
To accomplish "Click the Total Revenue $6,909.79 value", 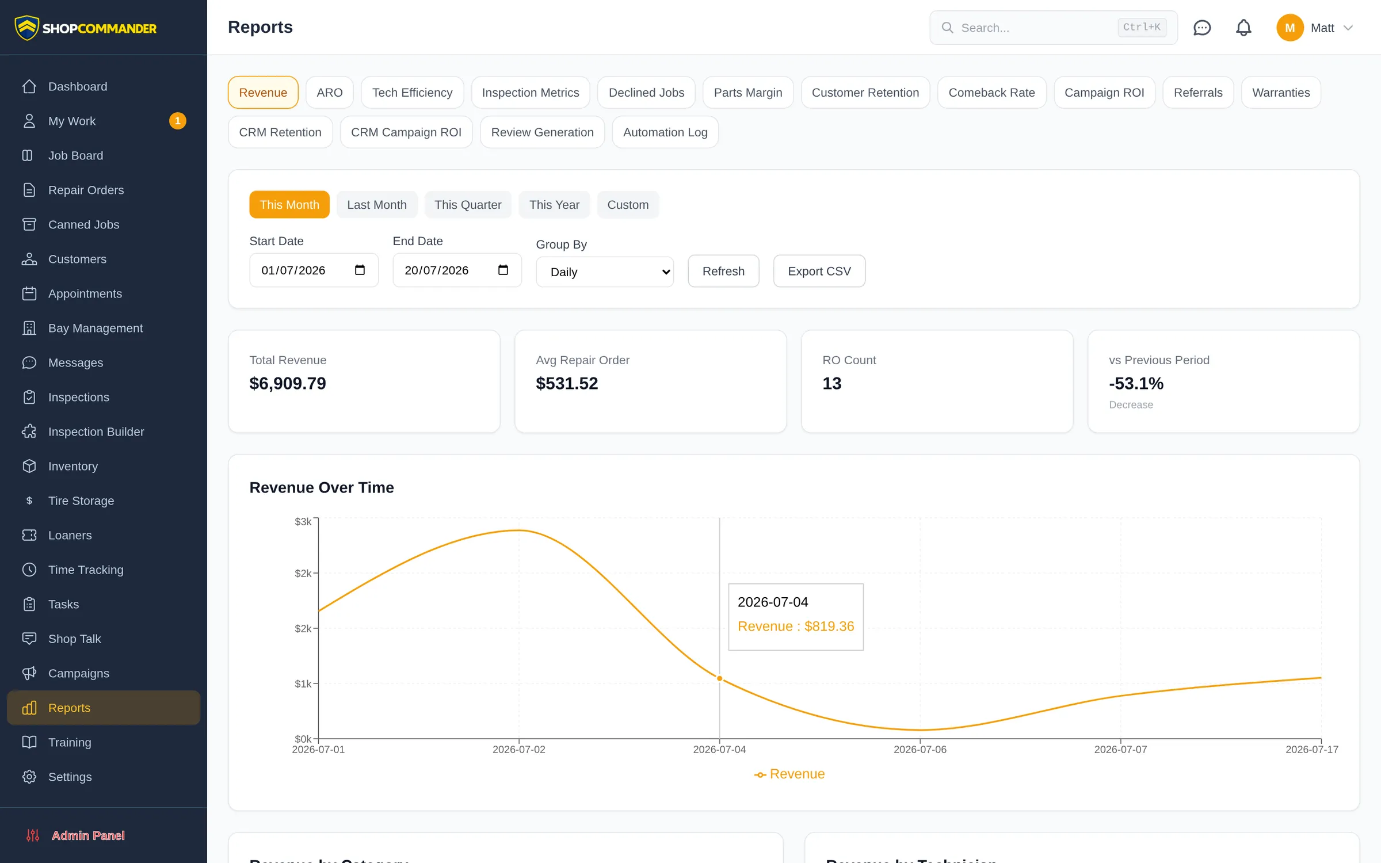I will tap(288, 383).
